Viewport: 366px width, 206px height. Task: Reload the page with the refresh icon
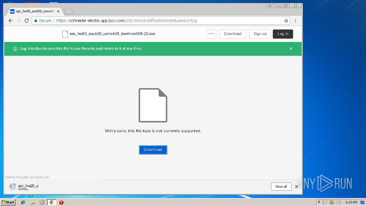pyautogui.click(x=27, y=21)
